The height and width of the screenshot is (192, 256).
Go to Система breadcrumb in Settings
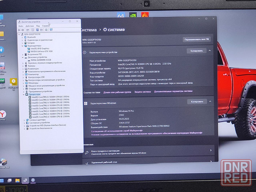(x=89, y=30)
